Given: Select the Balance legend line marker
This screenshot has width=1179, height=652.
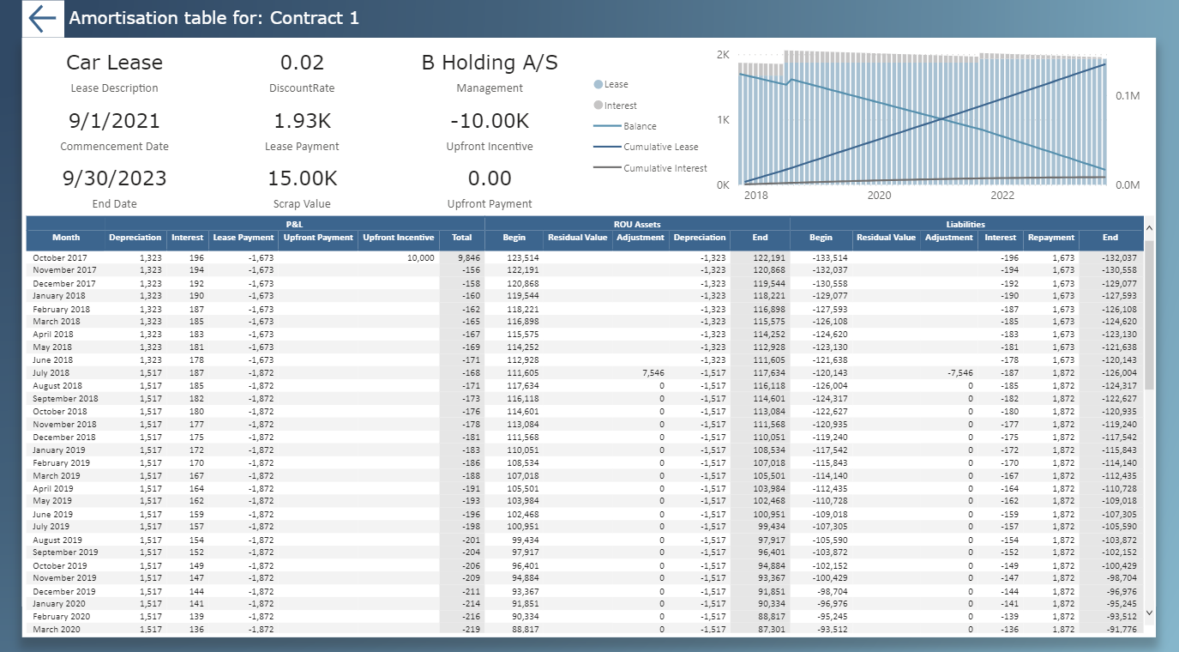Looking at the screenshot, I should pos(607,126).
